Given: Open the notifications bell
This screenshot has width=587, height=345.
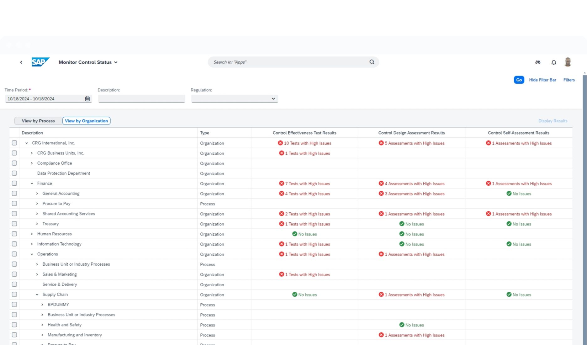Looking at the screenshot, I should tap(553, 62).
